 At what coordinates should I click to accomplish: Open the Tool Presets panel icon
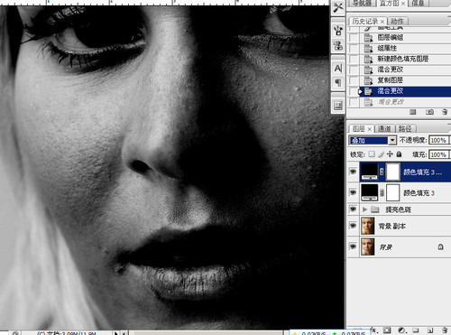point(338,7)
